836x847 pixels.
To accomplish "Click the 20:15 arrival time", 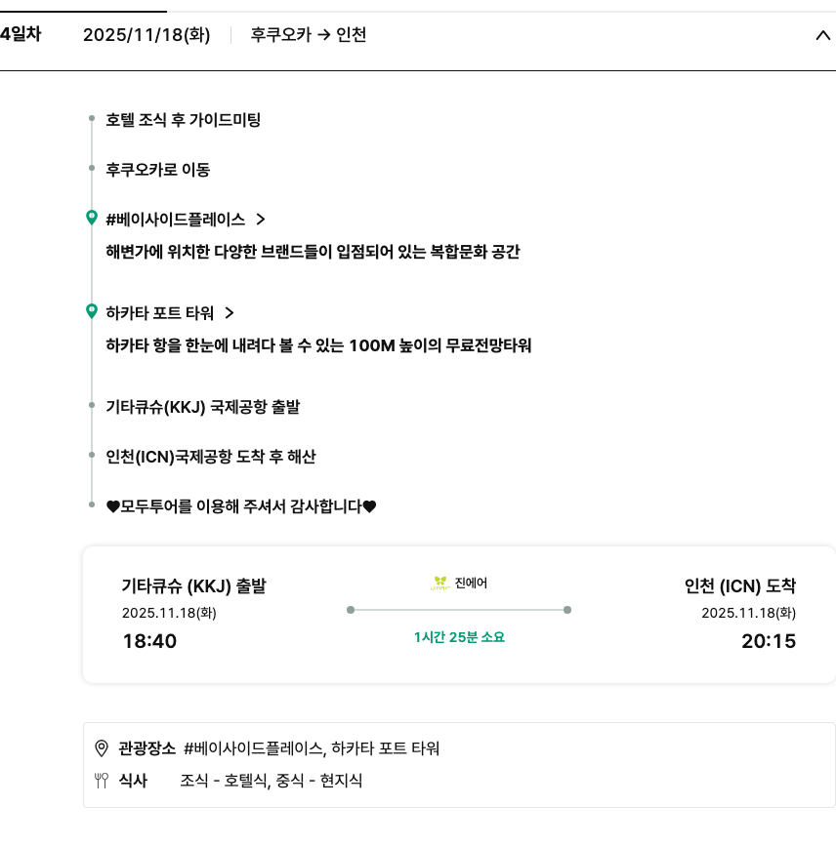I will point(769,641).
